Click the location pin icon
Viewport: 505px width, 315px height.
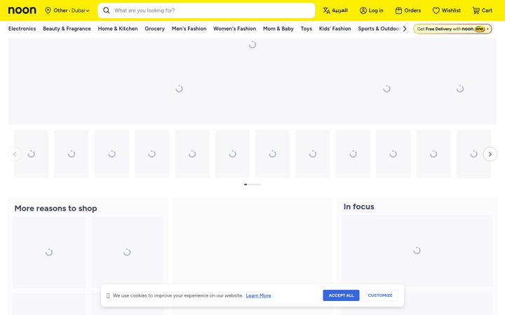[48, 10]
